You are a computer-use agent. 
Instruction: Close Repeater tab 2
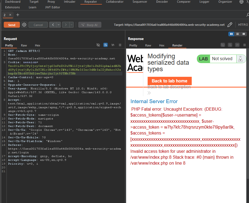pyautogui.click(x=10, y=15)
